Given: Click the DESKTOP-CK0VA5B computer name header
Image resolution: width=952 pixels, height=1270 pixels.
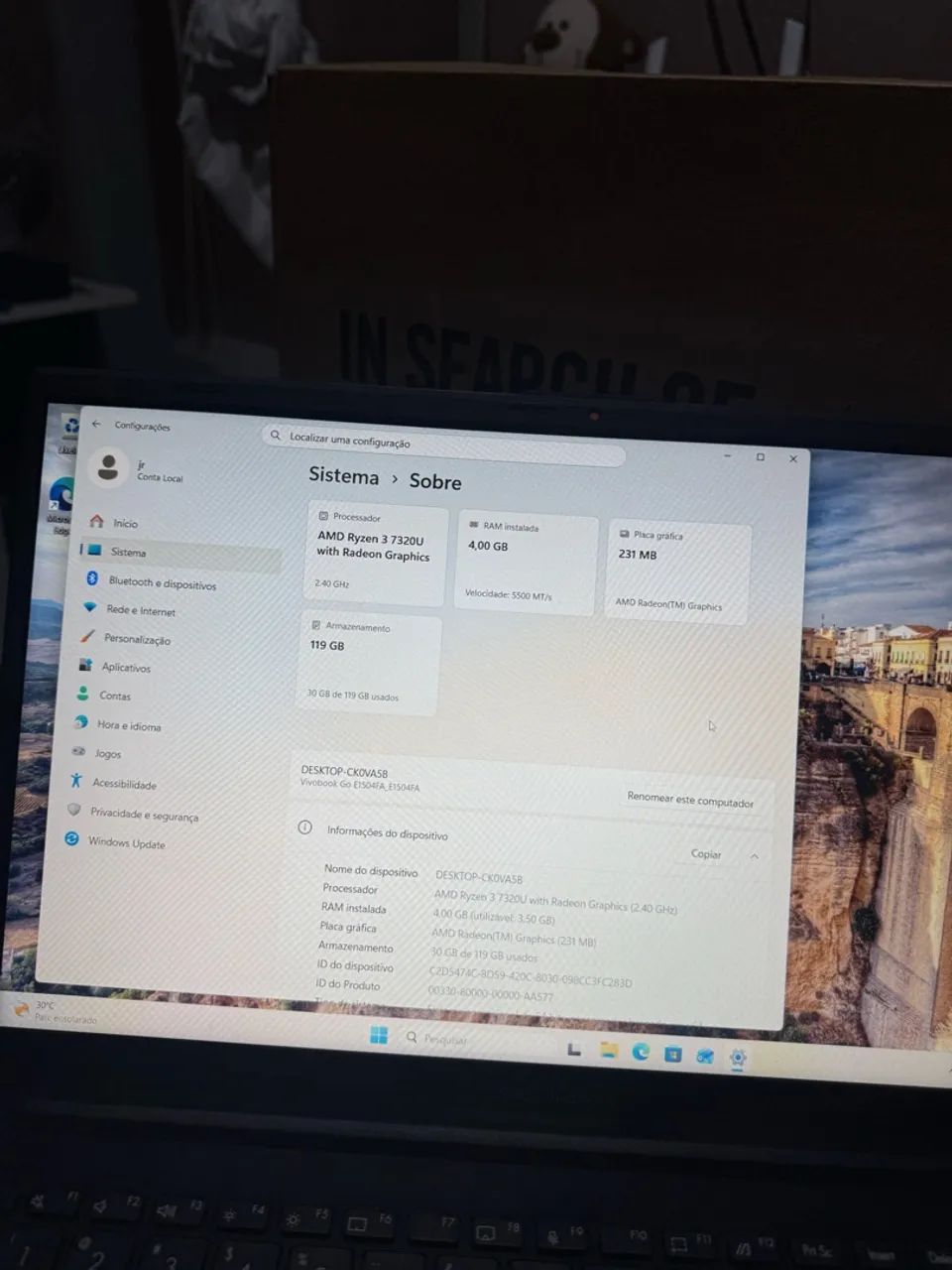Looking at the screenshot, I should point(344,771).
